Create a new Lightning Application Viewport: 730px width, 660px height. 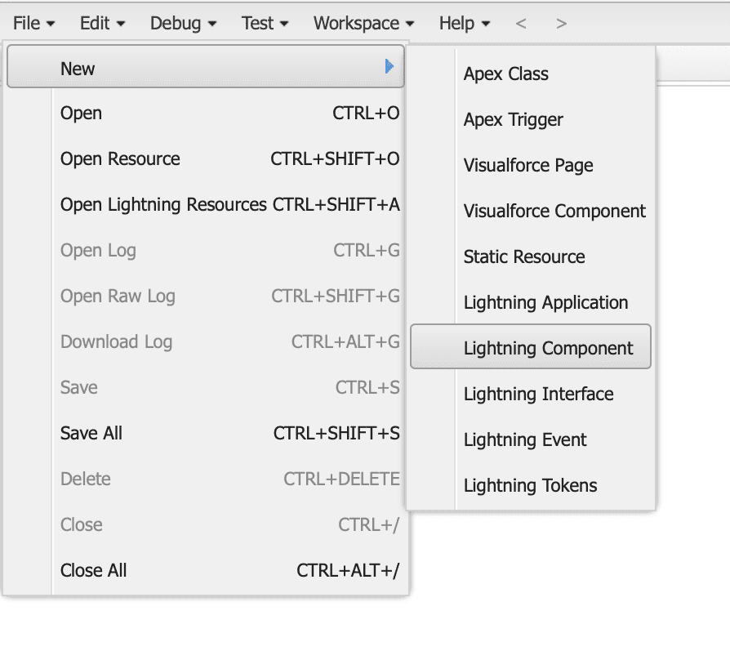531,302
